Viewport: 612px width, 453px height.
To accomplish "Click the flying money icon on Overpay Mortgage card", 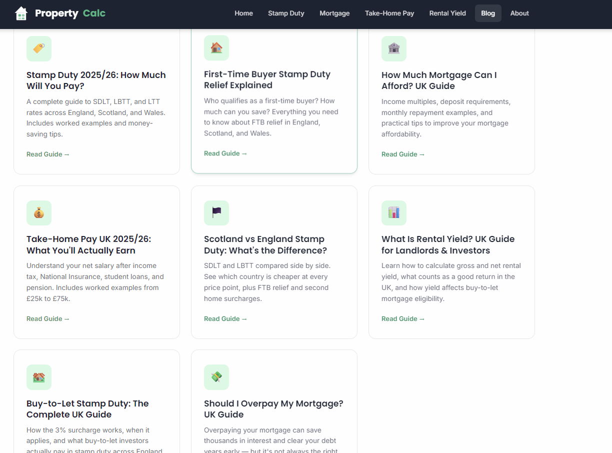I will point(216,377).
